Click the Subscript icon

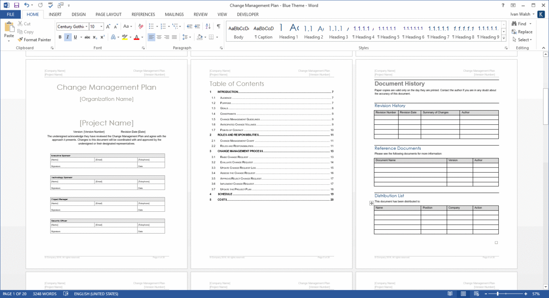click(x=95, y=37)
